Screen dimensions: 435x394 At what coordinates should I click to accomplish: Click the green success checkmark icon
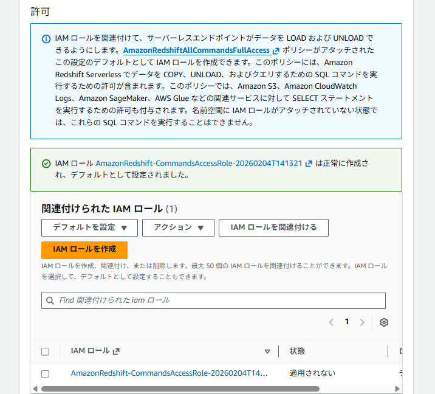click(46, 164)
